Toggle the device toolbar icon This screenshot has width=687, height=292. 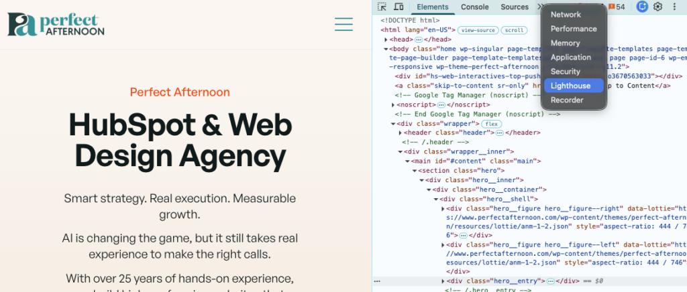399,7
